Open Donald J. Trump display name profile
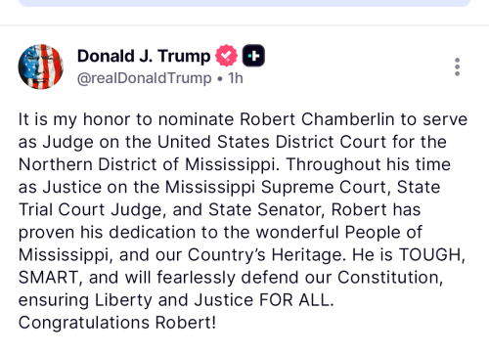The image size is (489, 355). pyautogui.click(x=144, y=56)
